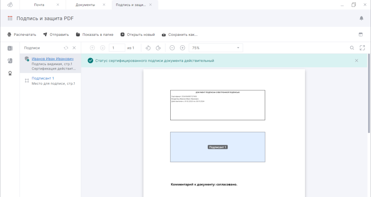Go to previous page arrow

92,48
